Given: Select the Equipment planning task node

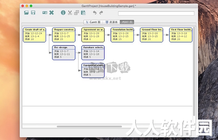Looking at the screenshot, I should click(x=93, y=71).
